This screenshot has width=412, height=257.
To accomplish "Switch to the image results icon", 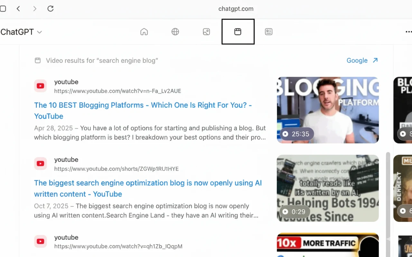I will [206, 32].
